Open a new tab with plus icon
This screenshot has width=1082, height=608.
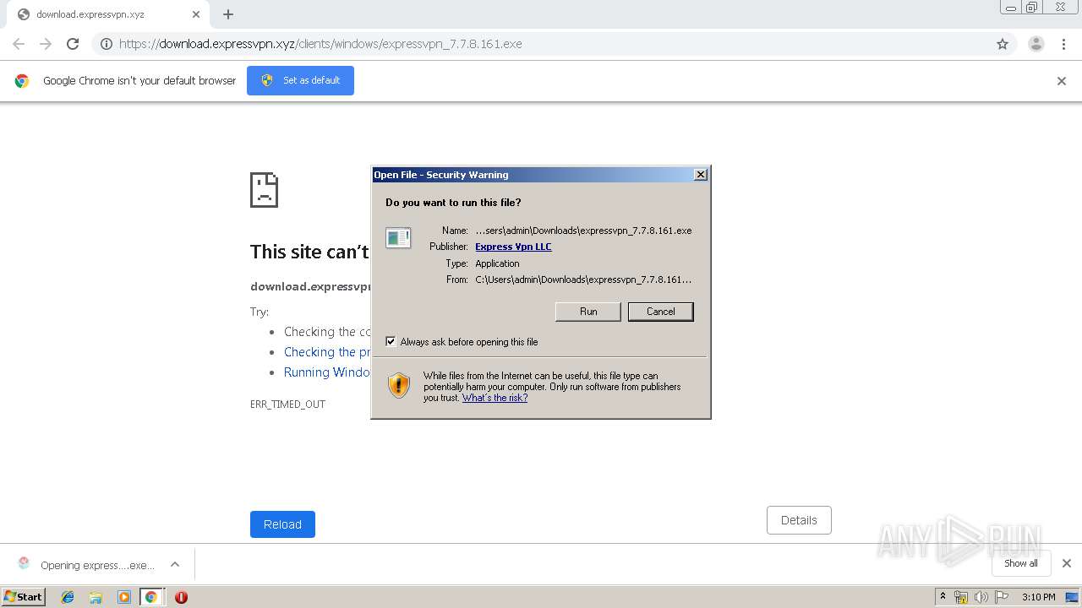coord(228,14)
